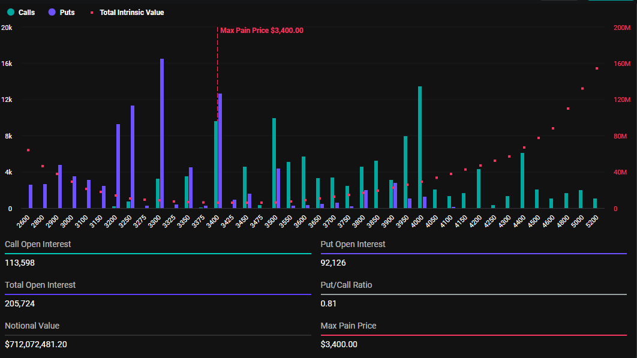Click the purple Puts legend dot
The image size is (637, 358).
point(52,12)
